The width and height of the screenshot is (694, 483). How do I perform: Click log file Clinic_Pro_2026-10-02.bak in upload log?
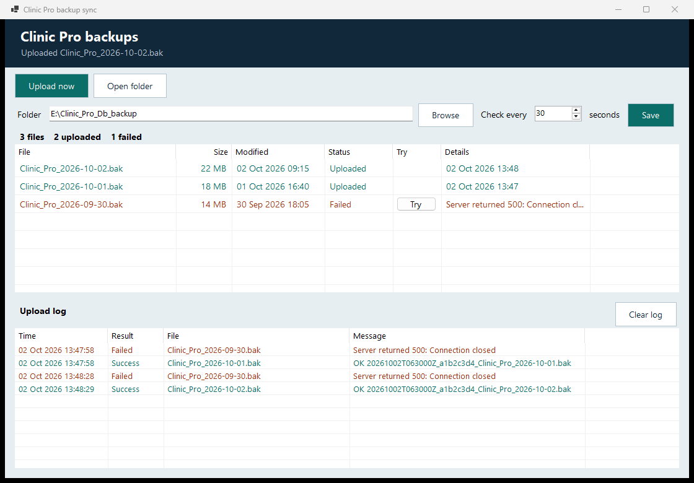coord(214,389)
